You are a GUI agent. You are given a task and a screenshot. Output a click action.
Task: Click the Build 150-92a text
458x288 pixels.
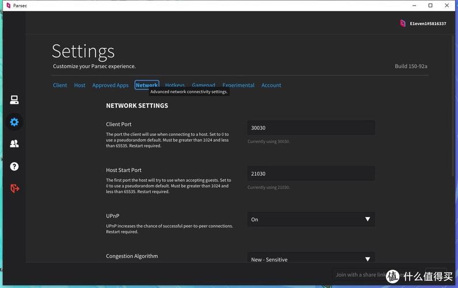pyautogui.click(x=411, y=66)
